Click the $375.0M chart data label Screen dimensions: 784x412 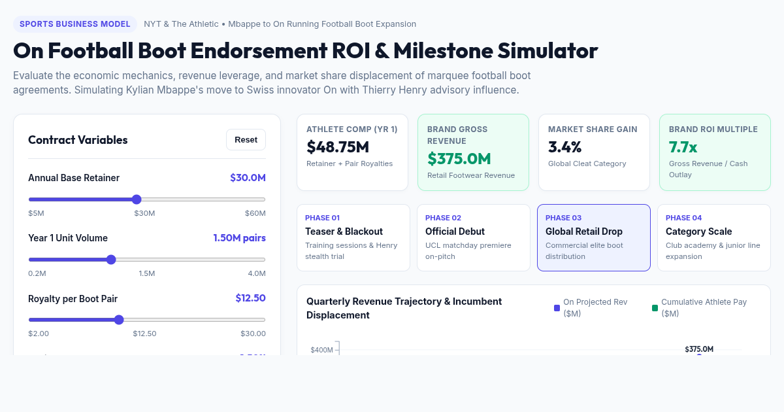[x=699, y=349]
